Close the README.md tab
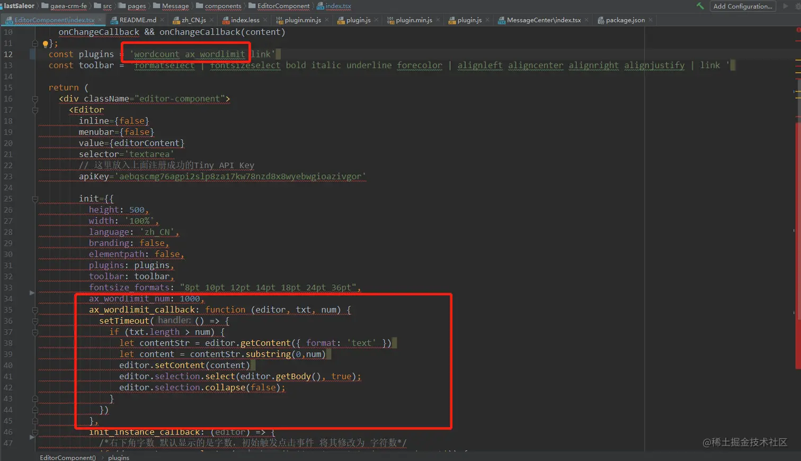 pos(162,20)
